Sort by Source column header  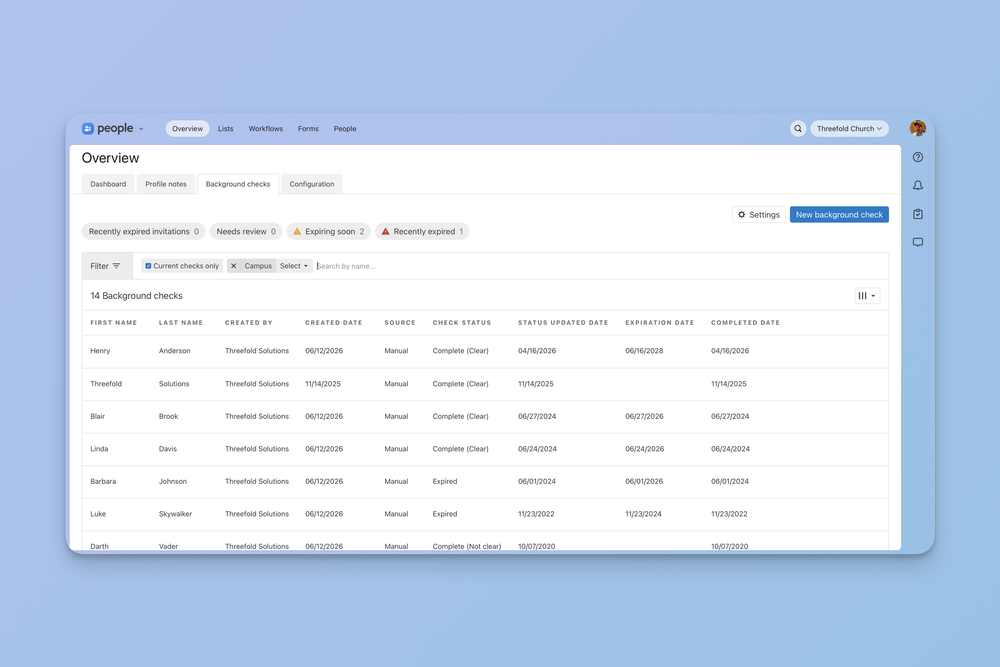pos(400,322)
